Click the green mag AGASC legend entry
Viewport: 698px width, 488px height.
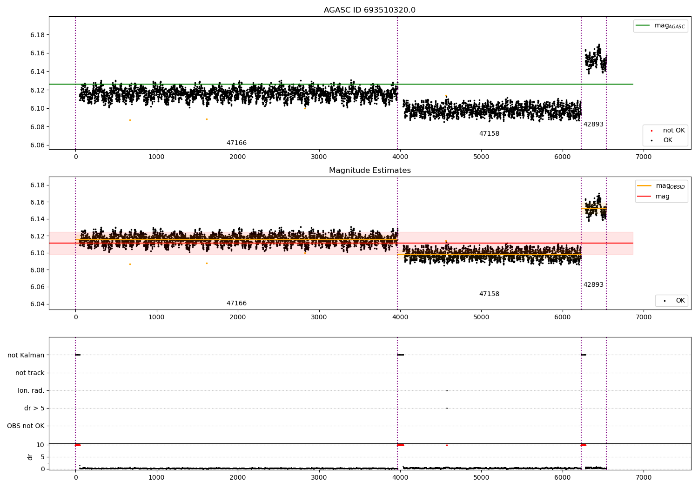[x=660, y=26]
